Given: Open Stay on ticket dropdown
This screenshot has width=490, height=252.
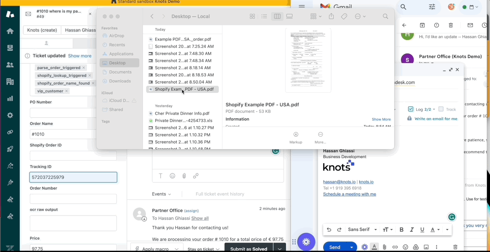Looking at the screenshot, I should click(x=204, y=249).
